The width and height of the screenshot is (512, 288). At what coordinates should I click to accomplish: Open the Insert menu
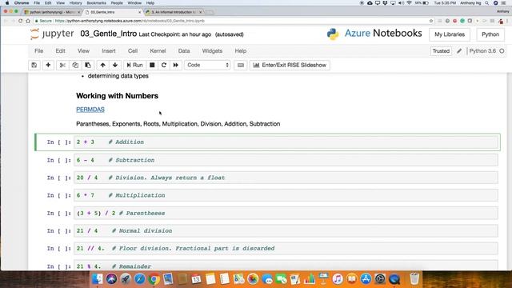109,51
